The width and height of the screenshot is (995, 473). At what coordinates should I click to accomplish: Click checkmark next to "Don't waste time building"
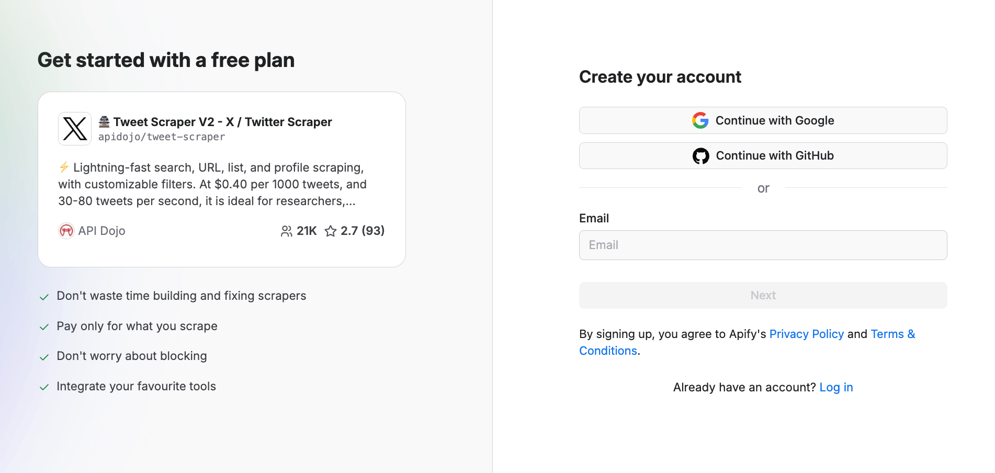pyautogui.click(x=44, y=297)
